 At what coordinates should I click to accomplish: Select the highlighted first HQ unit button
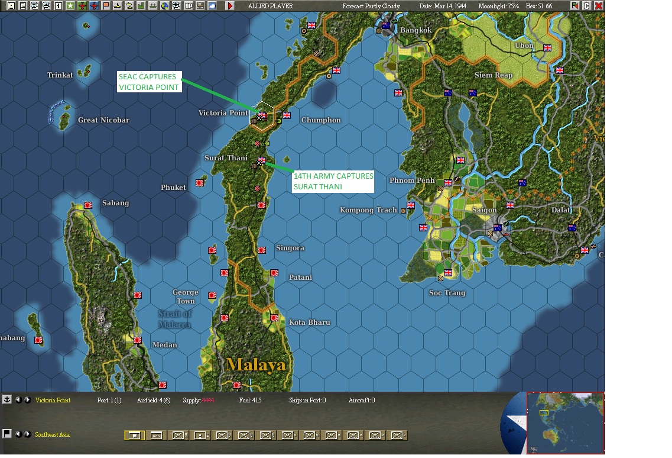(x=134, y=436)
